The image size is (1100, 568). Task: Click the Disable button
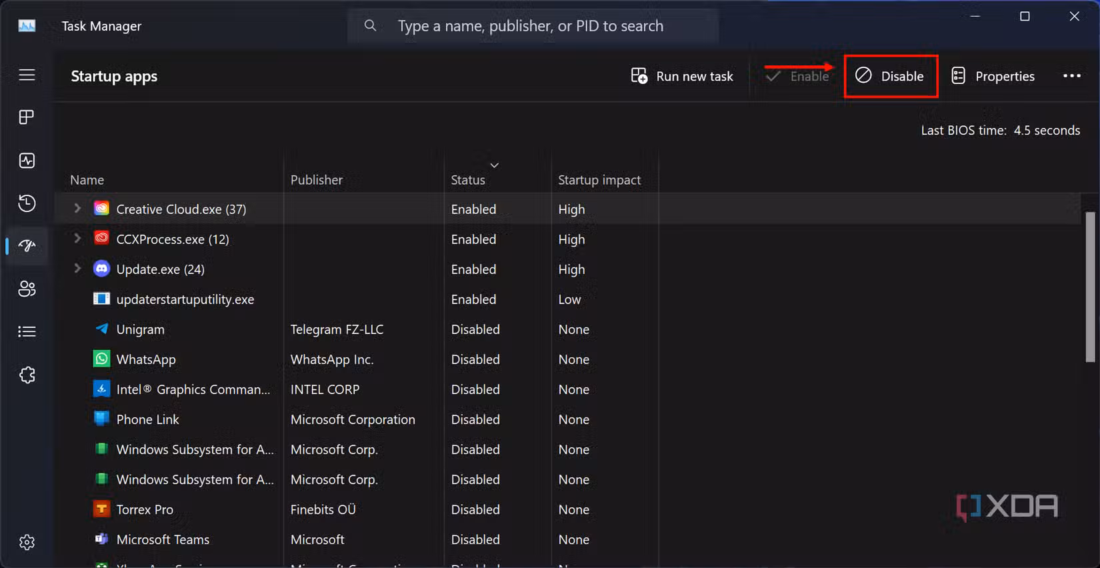891,76
